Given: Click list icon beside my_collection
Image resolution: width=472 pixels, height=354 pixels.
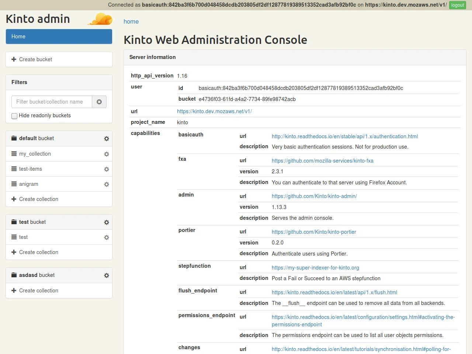Looking at the screenshot, I should click(14, 154).
